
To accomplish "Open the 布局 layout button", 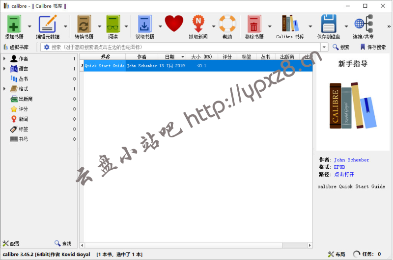I will point(337,254).
